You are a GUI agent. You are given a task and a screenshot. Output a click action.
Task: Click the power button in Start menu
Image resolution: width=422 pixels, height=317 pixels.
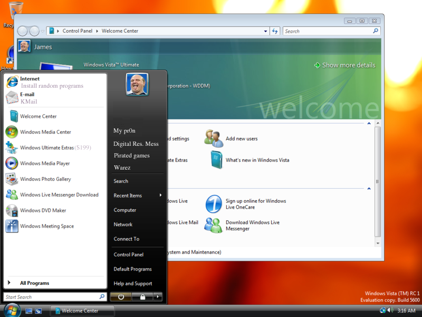click(121, 297)
